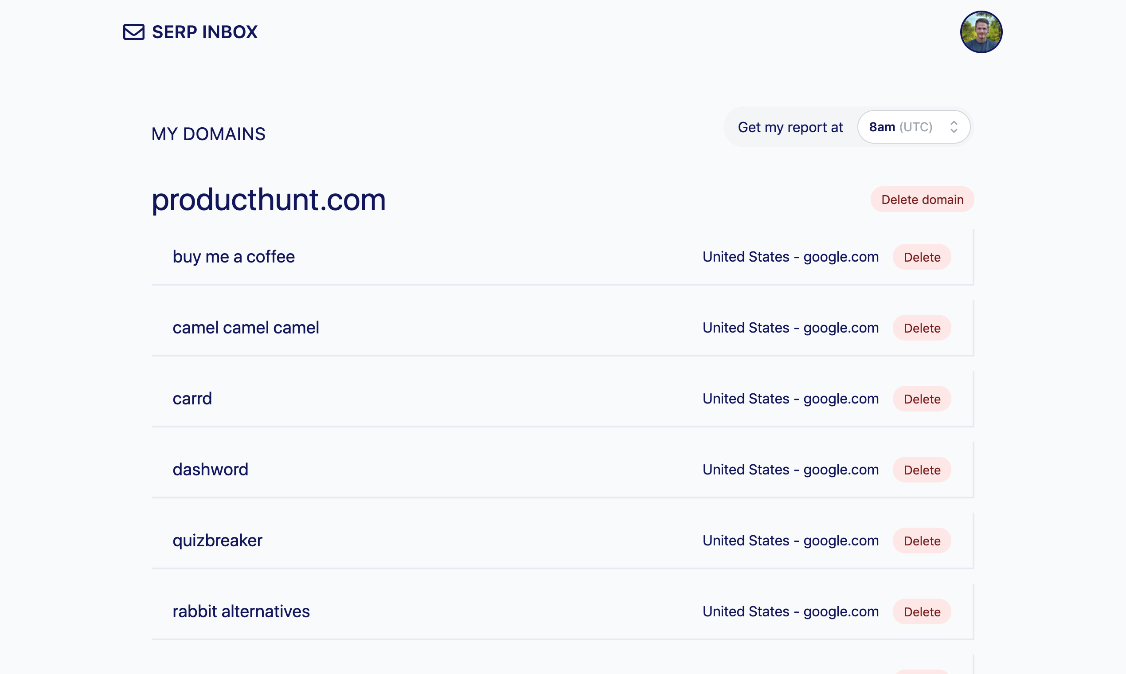Click the SERP INBOX header text
Viewport: 1126px width, 674px height.
tap(204, 32)
